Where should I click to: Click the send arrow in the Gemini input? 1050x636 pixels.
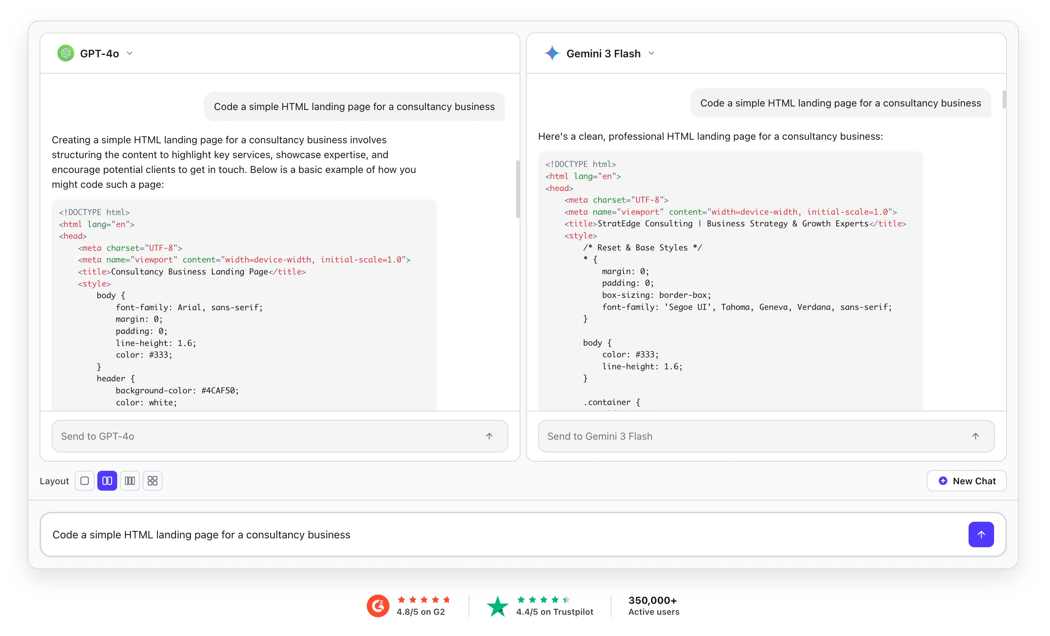976,436
